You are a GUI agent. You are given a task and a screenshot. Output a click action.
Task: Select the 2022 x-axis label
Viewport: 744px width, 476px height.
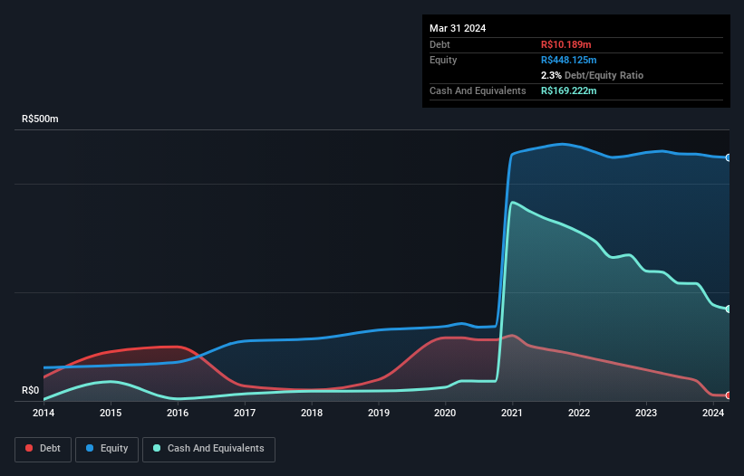click(579, 413)
